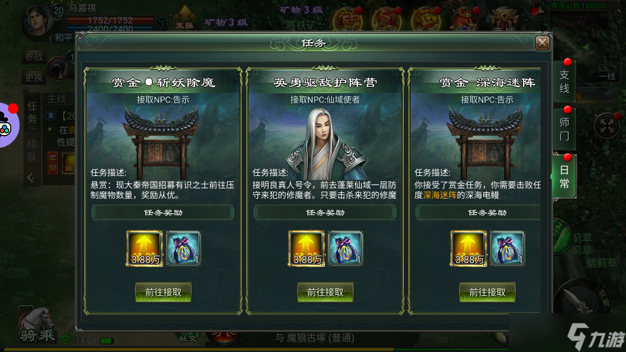The image size is (626, 352).
Task: Close the 任务 window
Action: [x=542, y=43]
